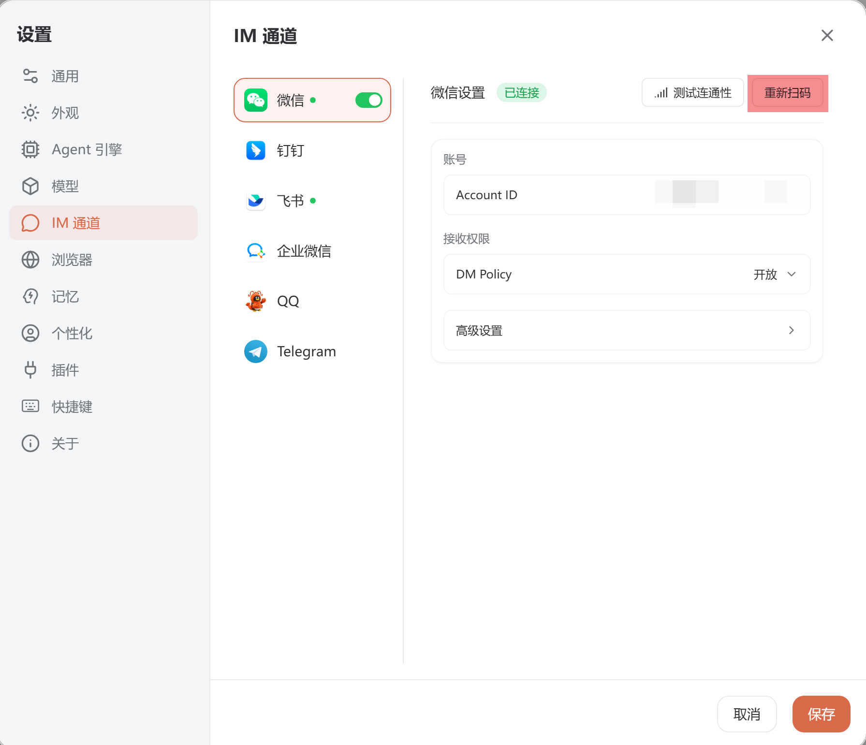
Task: Click the 账号 section label
Action: tap(455, 160)
